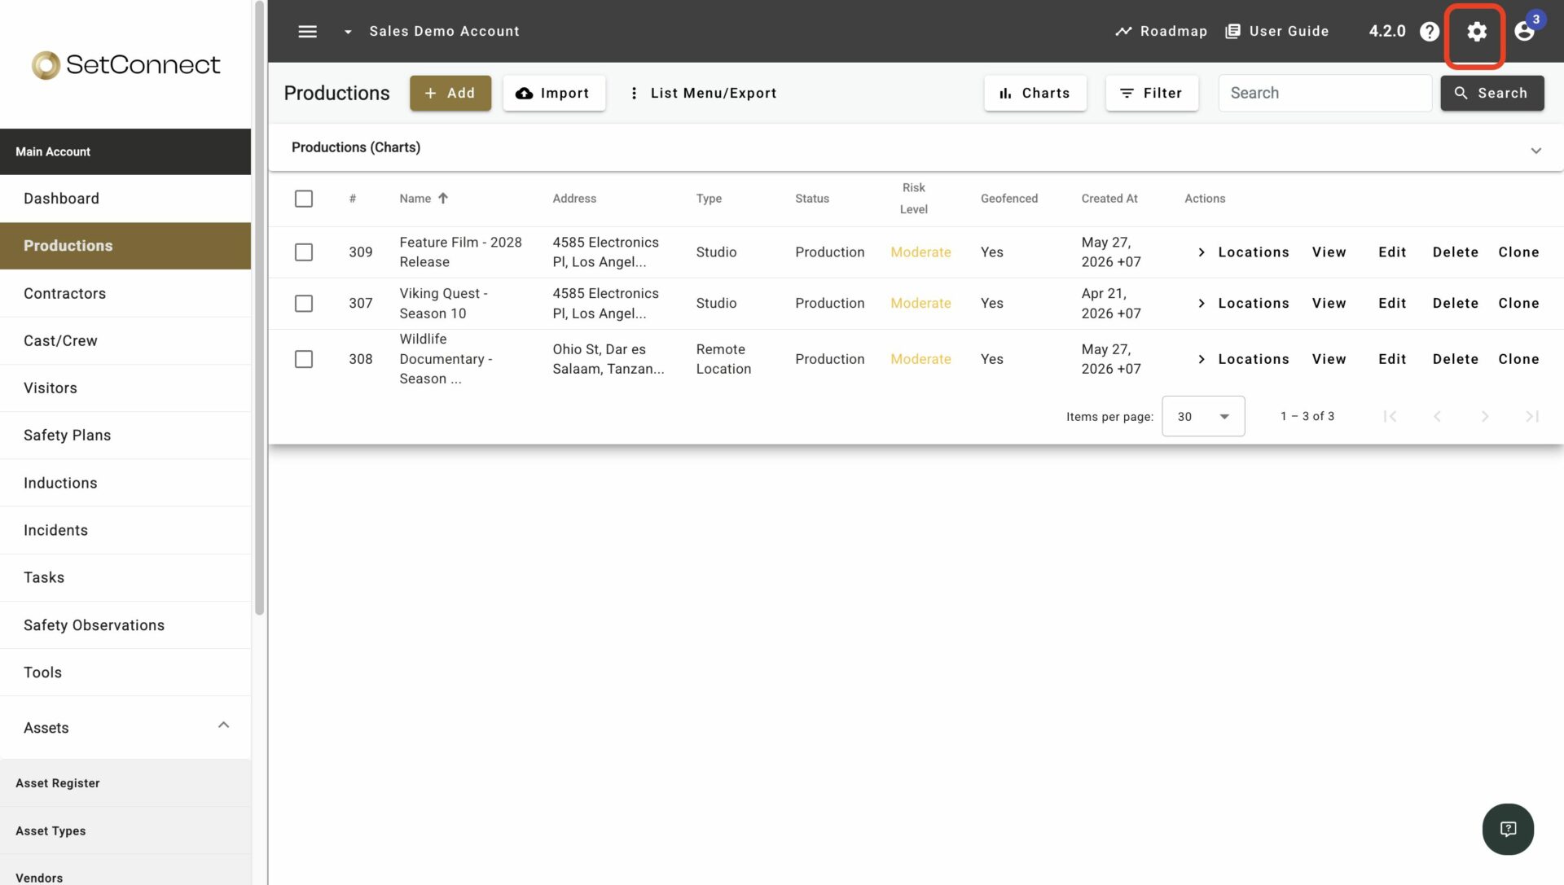
Task: Open List Menu/Export options
Action: coord(702,93)
